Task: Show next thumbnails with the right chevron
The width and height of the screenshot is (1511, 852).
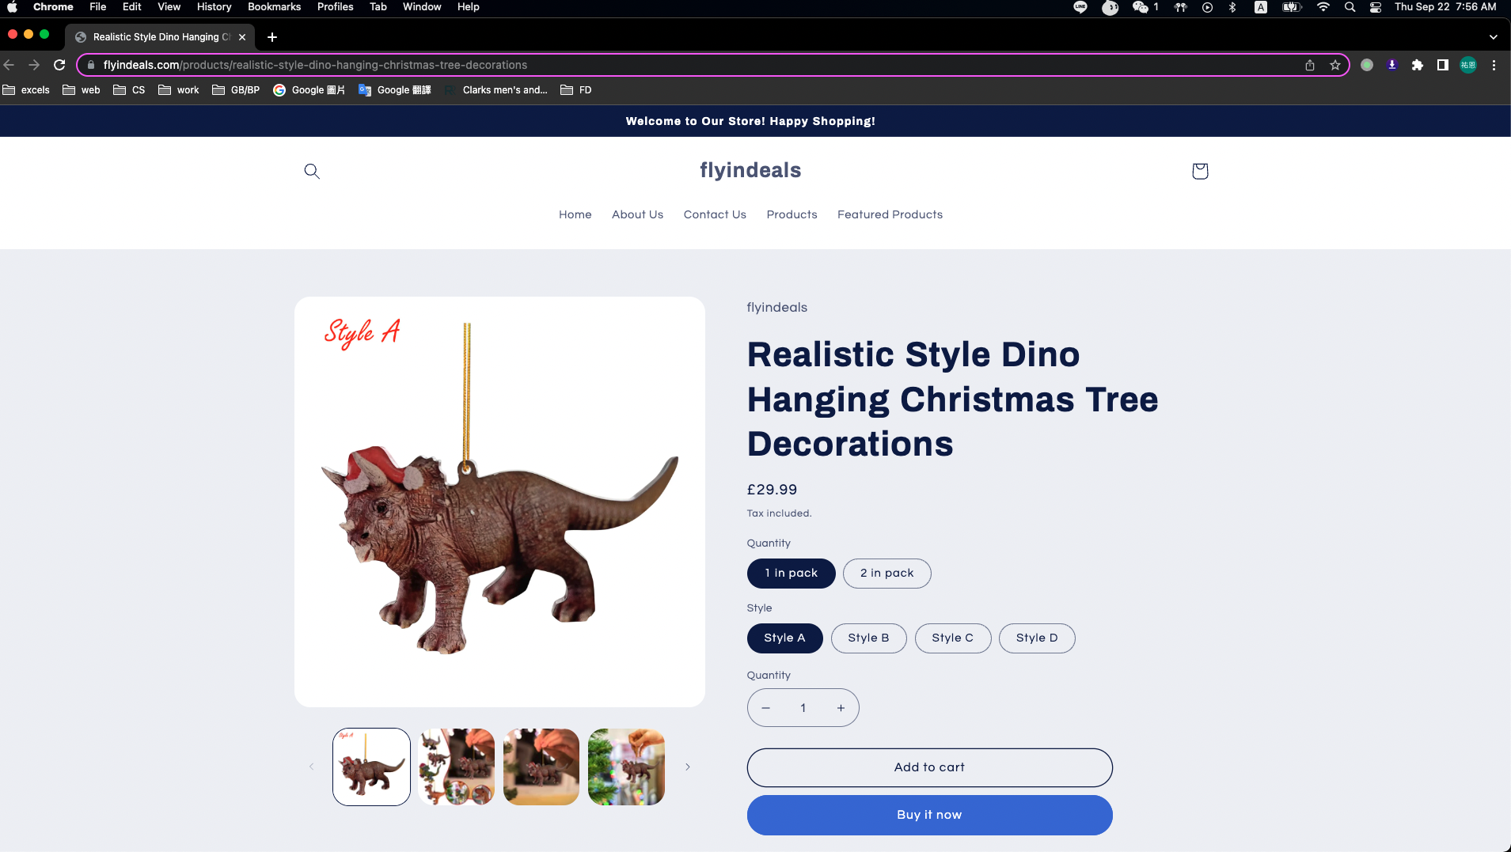Action: point(688,767)
